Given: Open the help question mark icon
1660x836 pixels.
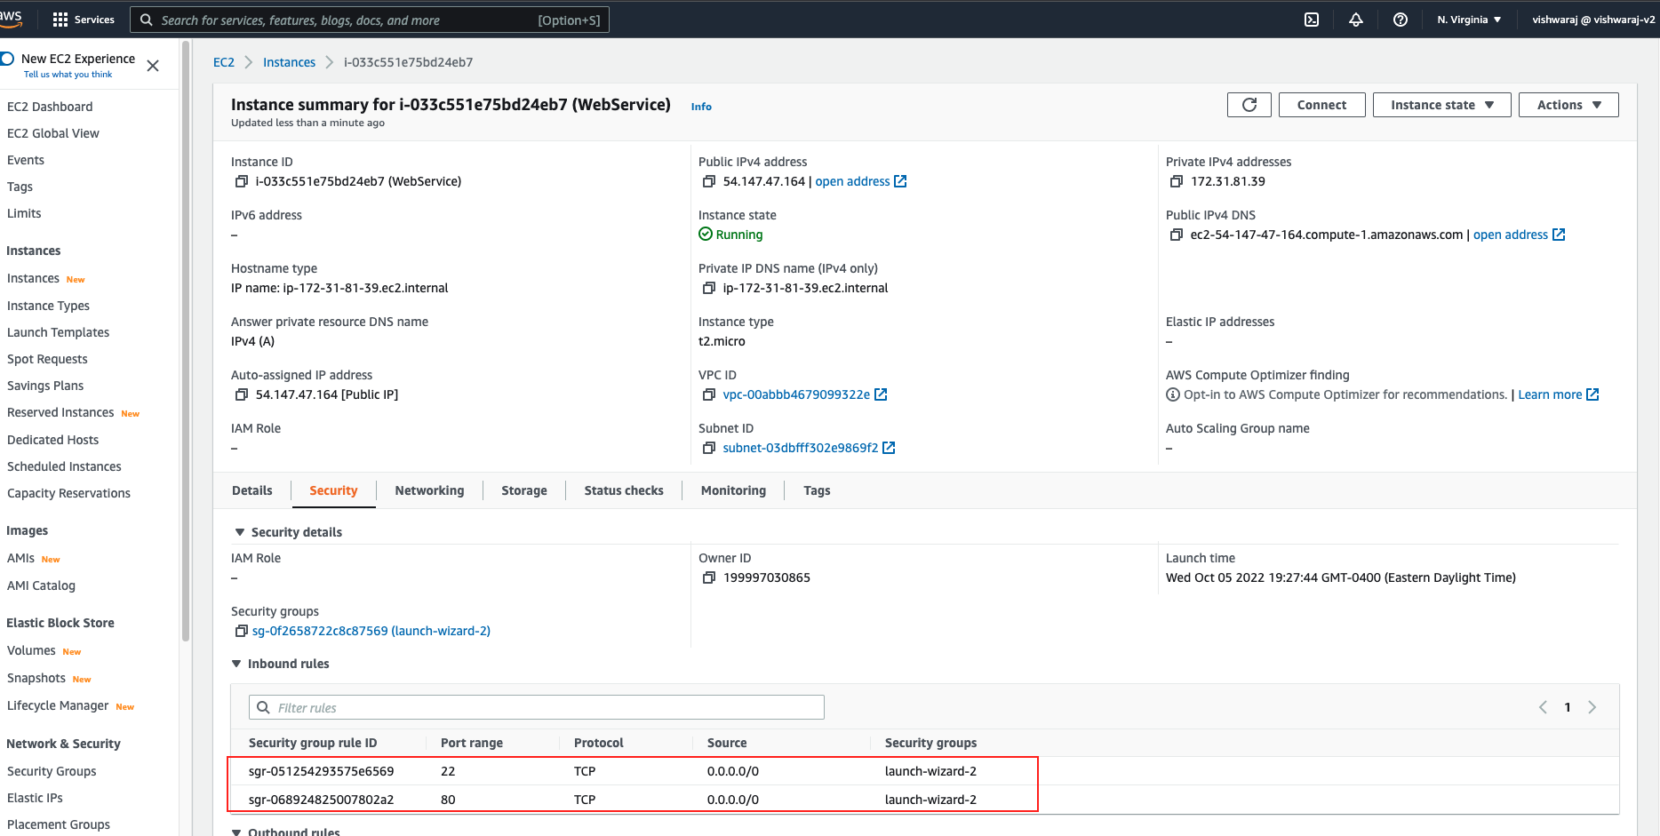Looking at the screenshot, I should click(1400, 20).
